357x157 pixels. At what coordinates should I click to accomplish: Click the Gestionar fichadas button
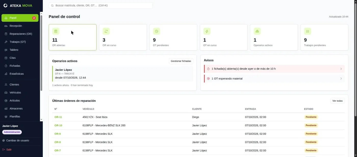coord(181,61)
